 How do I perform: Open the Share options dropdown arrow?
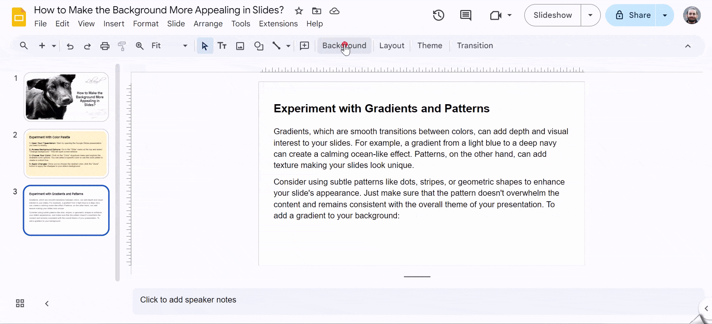[665, 15]
